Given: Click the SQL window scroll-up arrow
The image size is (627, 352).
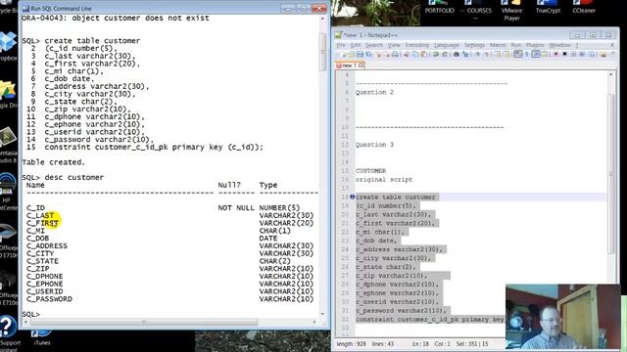Looking at the screenshot, I should [x=322, y=19].
